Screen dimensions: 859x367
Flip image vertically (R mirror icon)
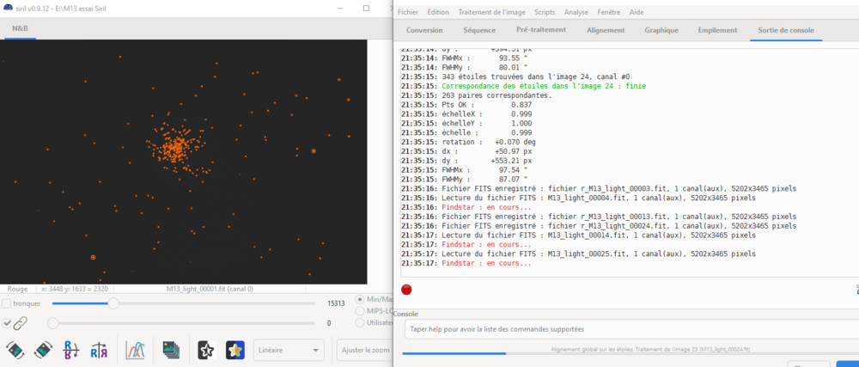coord(71,350)
